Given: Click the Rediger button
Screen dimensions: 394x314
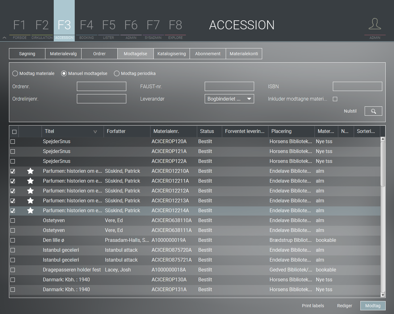Looking at the screenshot, I should [345, 306].
